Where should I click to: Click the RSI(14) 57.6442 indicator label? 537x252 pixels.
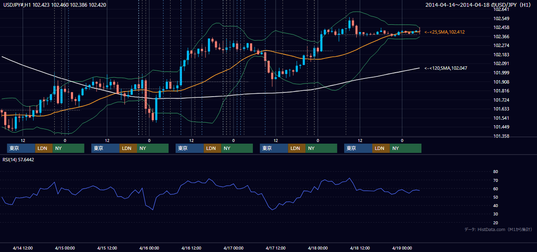tap(18, 160)
